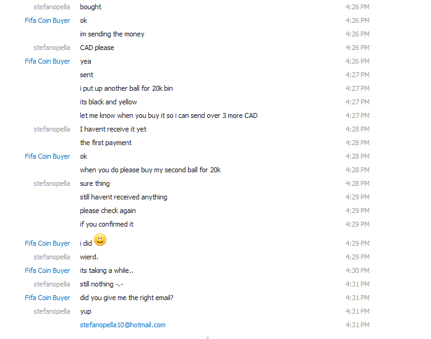431x339 pixels.
Task: Click stefanopella name beside 'yup' message
Action: (52, 311)
